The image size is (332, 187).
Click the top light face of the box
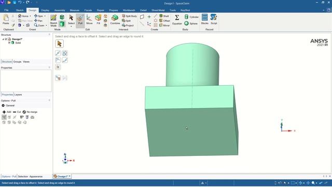coord(189,97)
